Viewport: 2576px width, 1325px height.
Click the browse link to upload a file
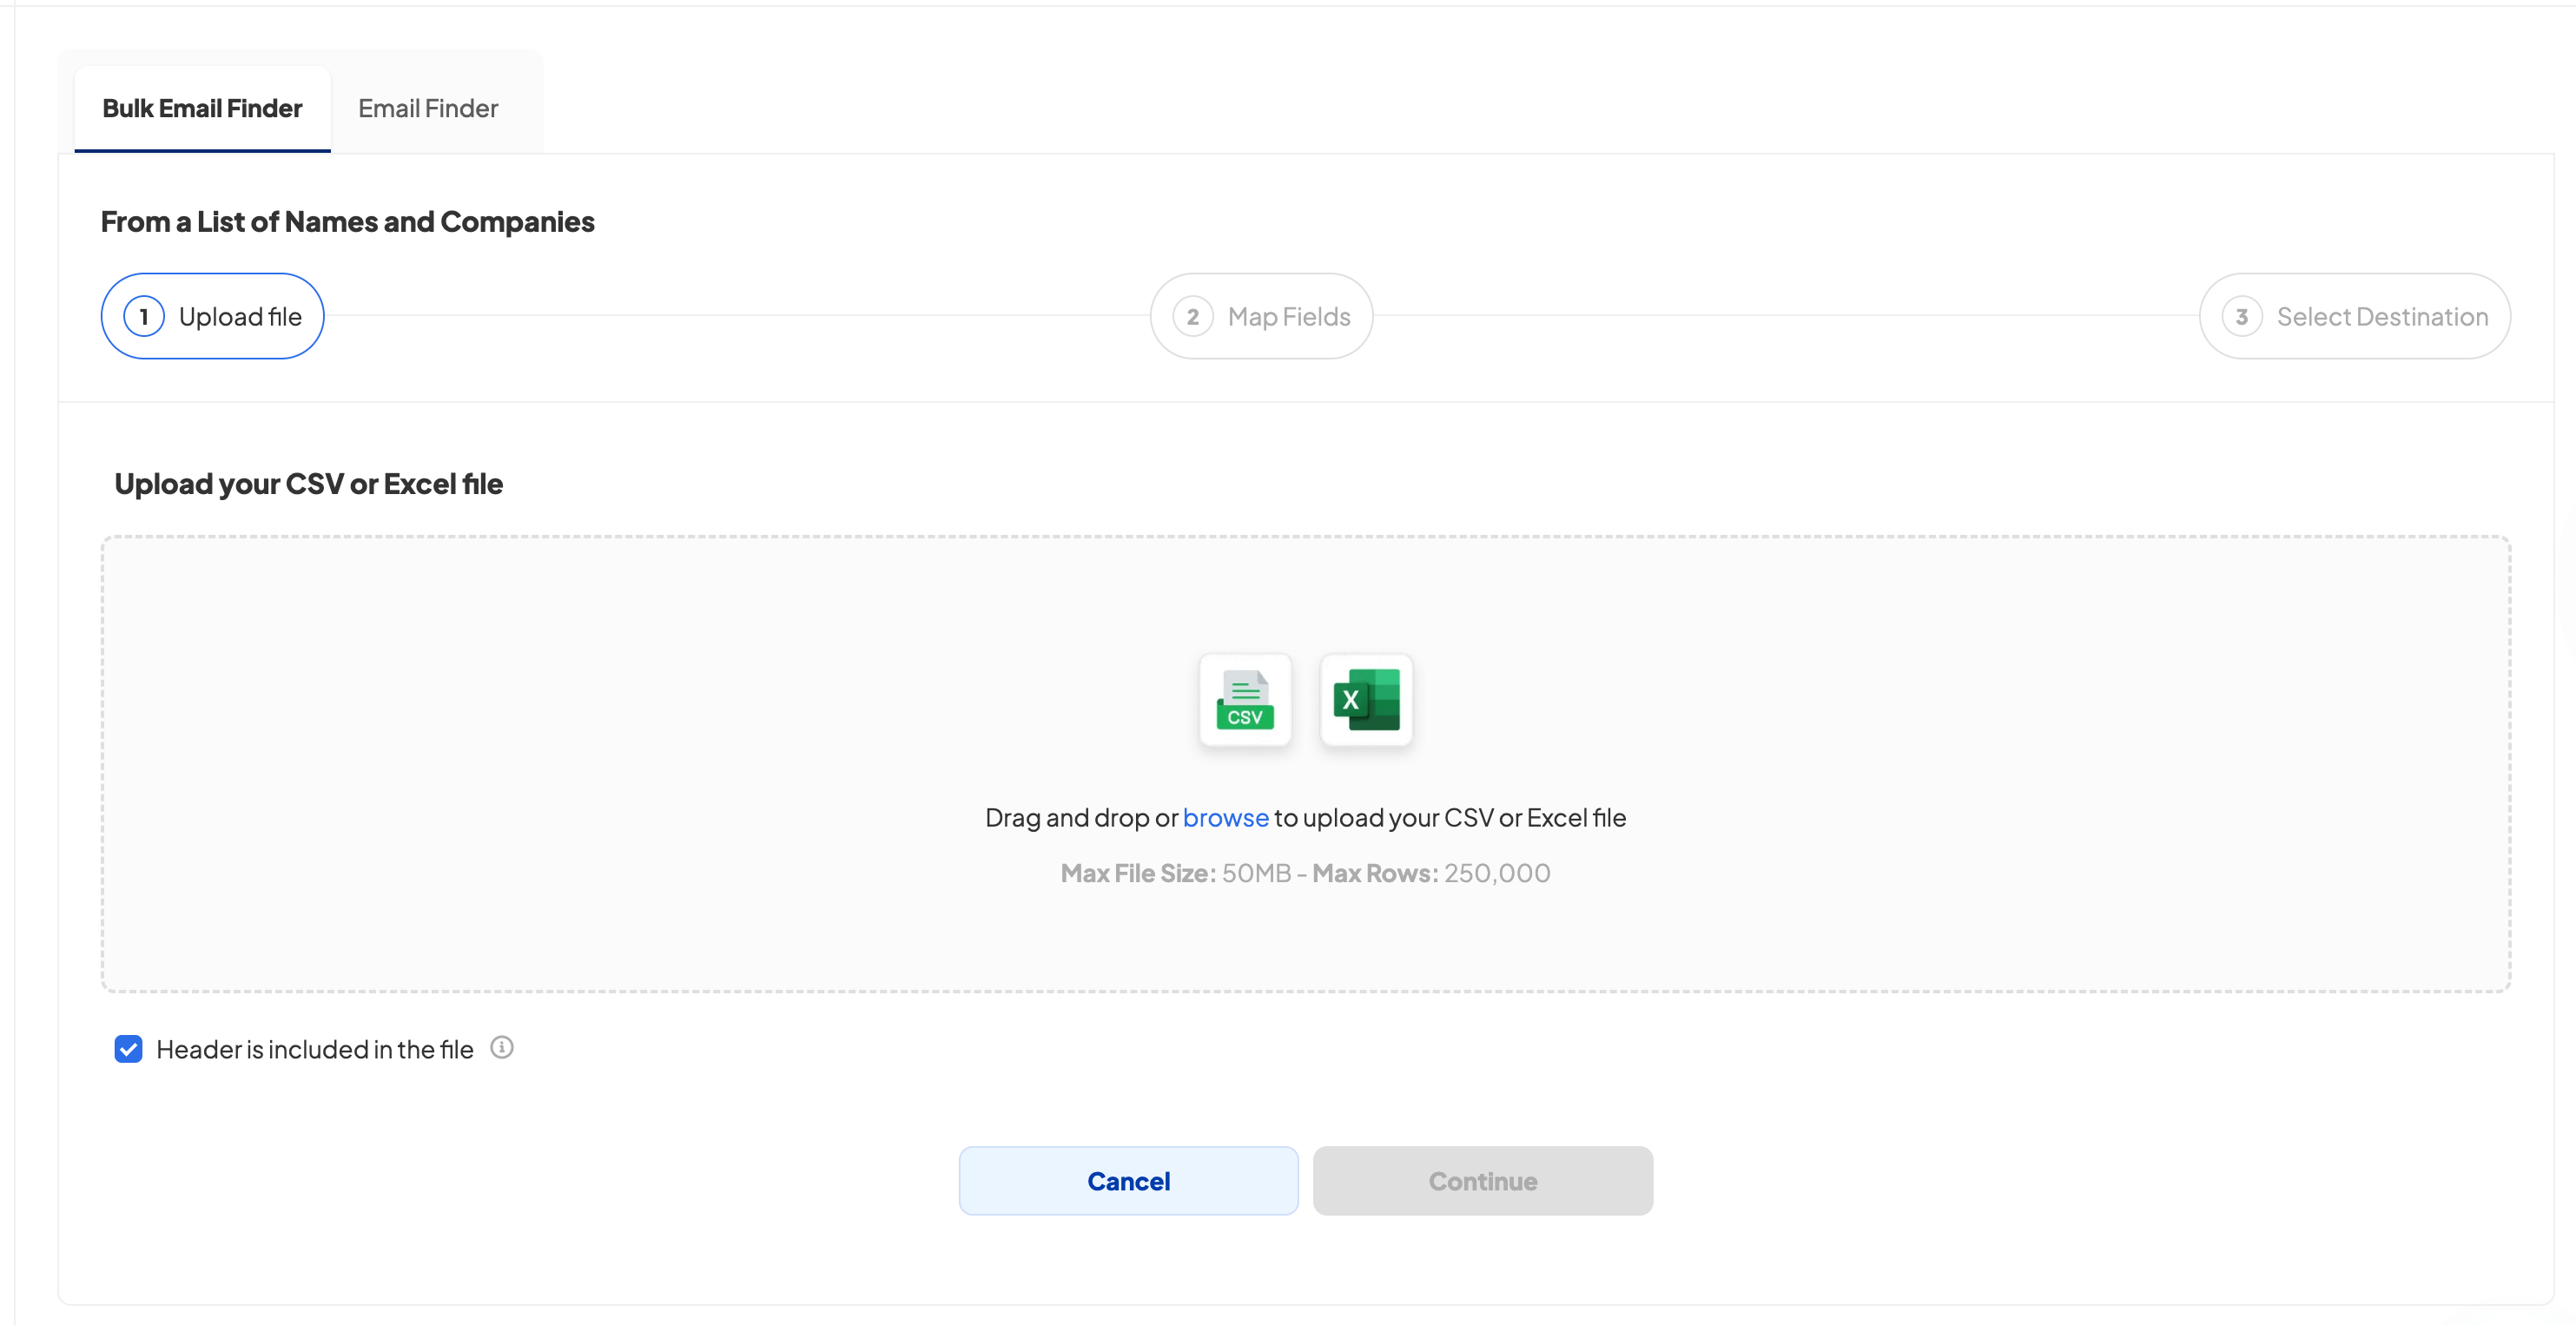[1225, 817]
